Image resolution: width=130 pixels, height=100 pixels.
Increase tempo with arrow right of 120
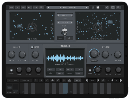(x=98, y=81)
